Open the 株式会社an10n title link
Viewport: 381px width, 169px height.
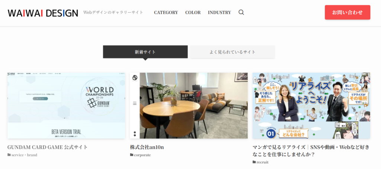click(147, 147)
